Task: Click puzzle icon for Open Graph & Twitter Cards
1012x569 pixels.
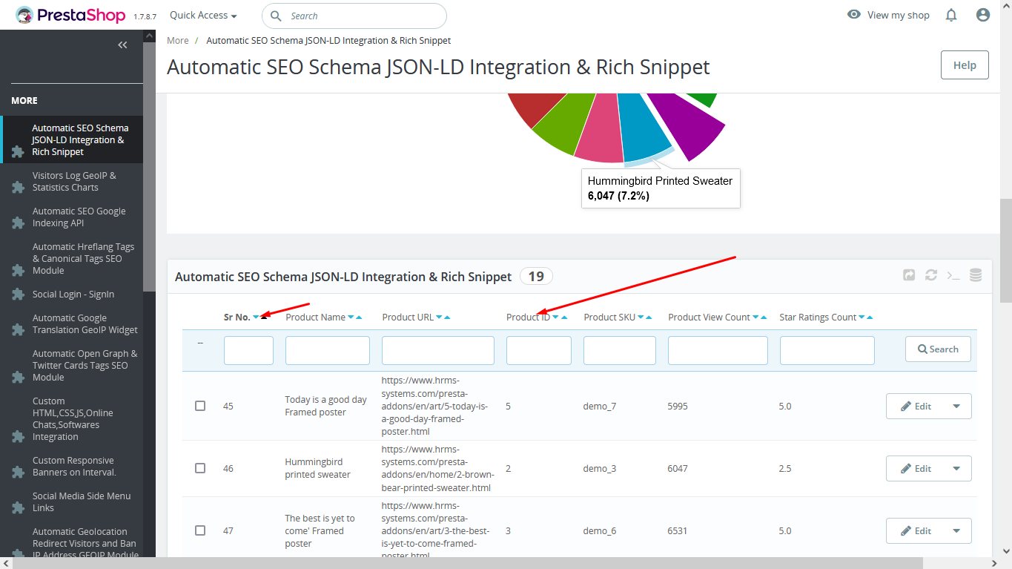Action: point(18,377)
